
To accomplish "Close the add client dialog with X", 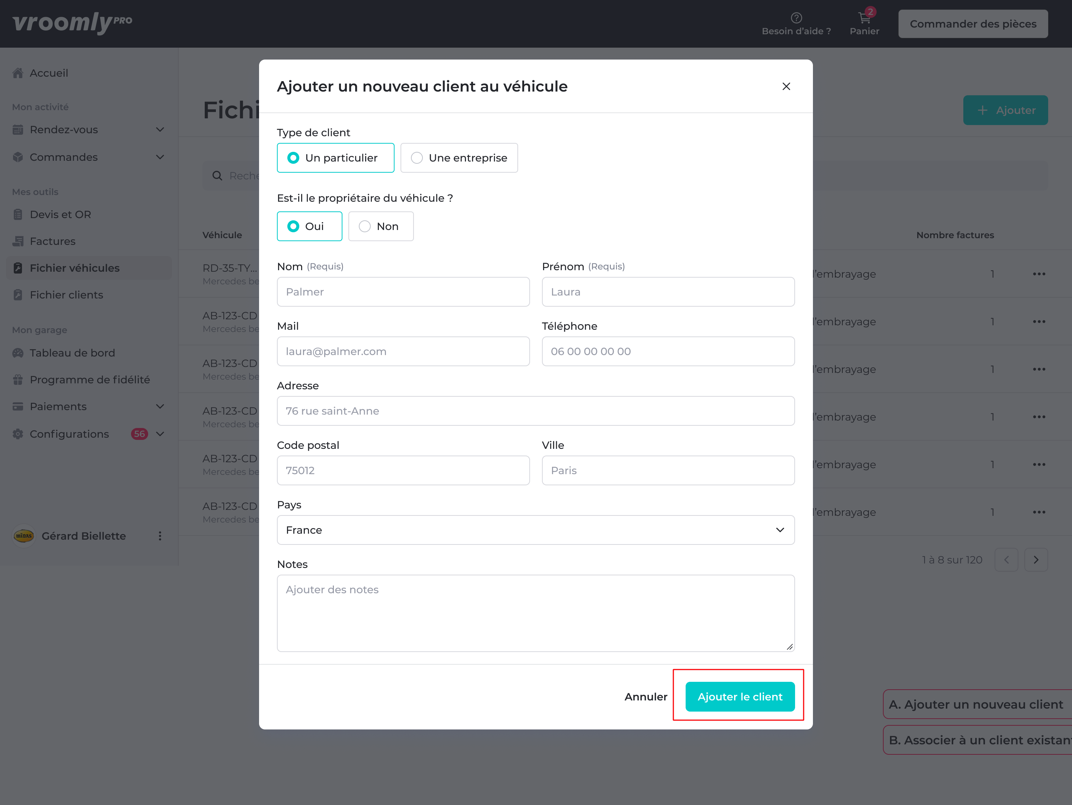I will coord(786,86).
